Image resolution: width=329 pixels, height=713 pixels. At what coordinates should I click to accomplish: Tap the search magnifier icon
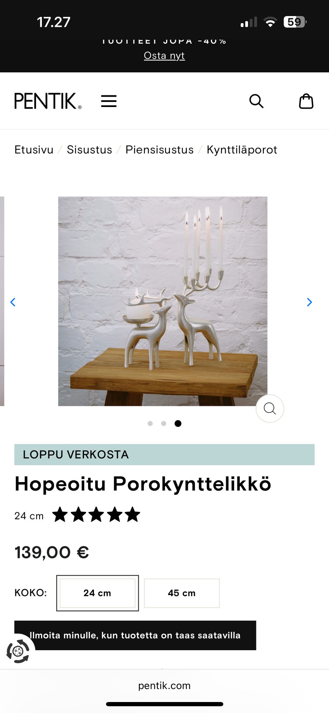(256, 101)
